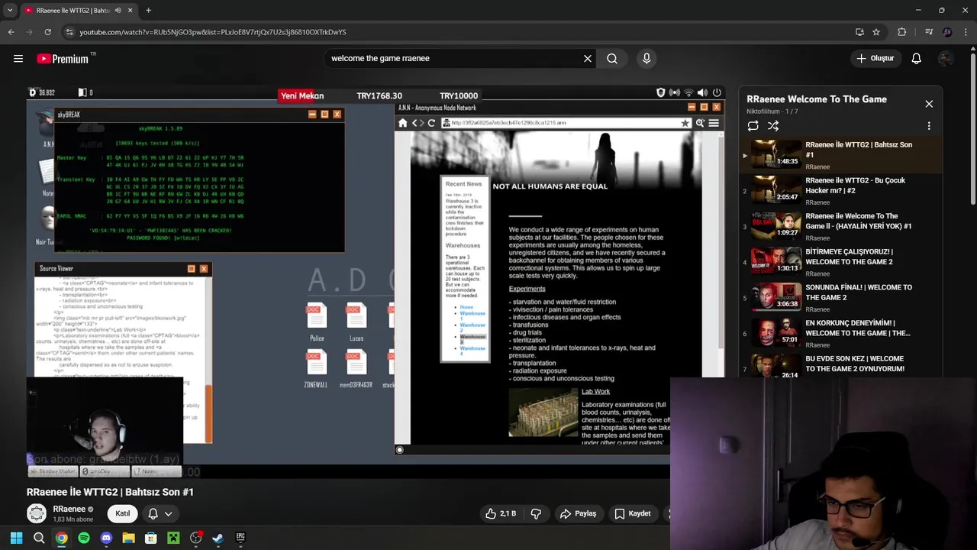Image resolution: width=977 pixels, height=550 pixels.
Task: Open 'EN KORKUNÇ DENEYİMİM!' playlist video
Action: pyautogui.click(x=840, y=333)
